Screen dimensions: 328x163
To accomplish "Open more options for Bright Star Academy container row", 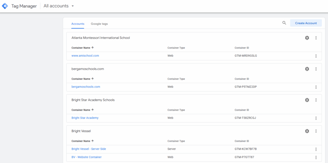I will point(316,118).
